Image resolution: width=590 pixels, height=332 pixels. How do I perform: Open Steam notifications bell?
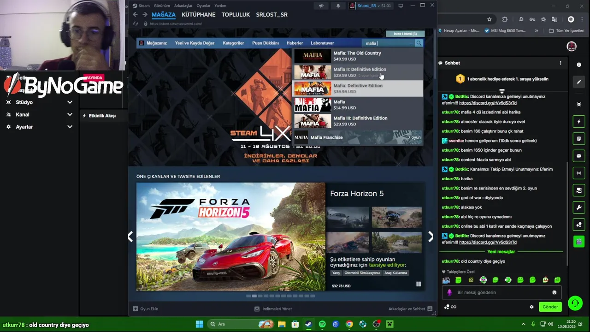click(338, 6)
